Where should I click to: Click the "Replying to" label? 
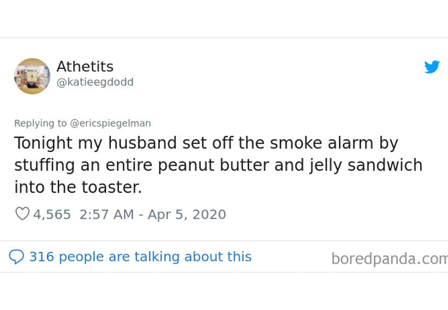click(40, 123)
